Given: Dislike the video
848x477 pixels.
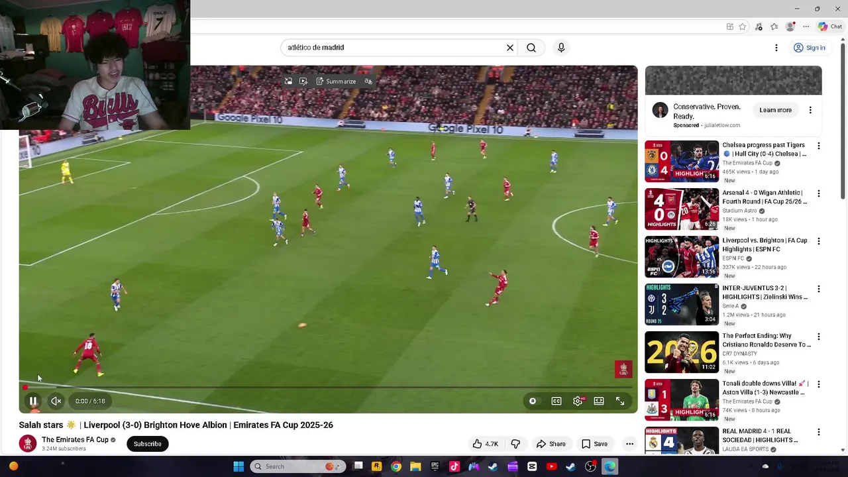Looking at the screenshot, I should point(515,444).
